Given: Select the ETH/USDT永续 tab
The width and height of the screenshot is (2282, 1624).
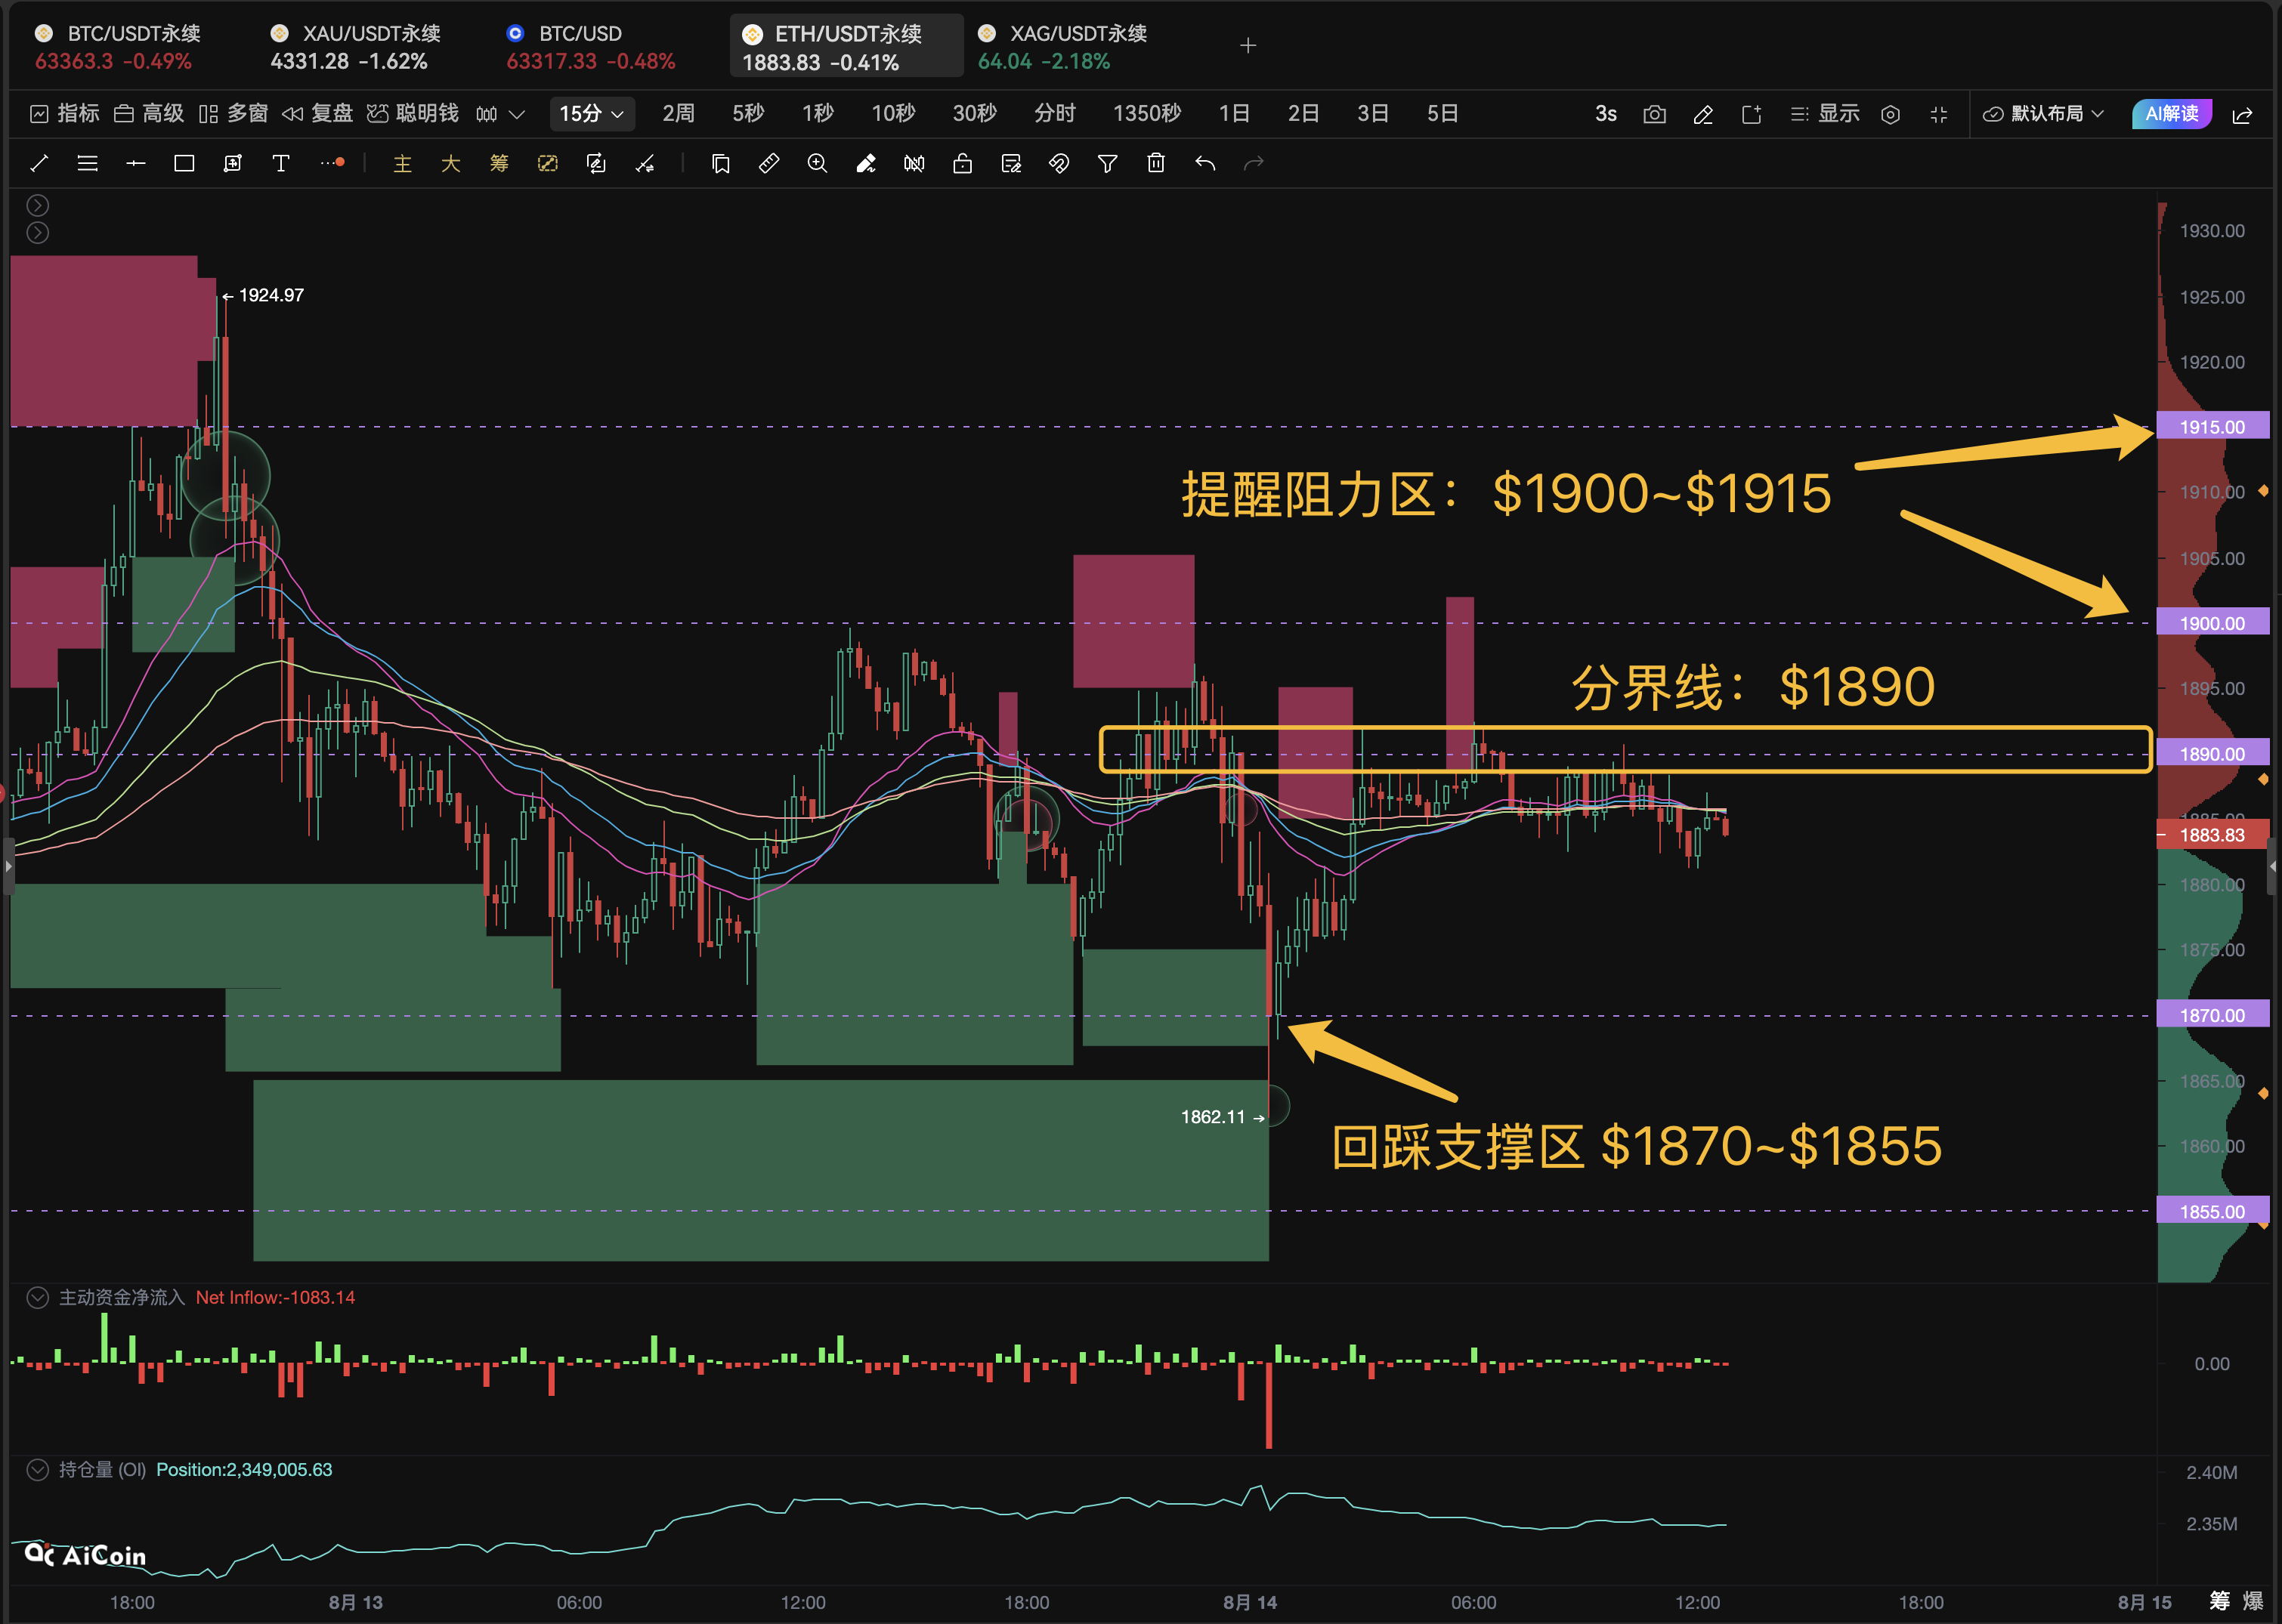Looking at the screenshot, I should click(x=846, y=47).
